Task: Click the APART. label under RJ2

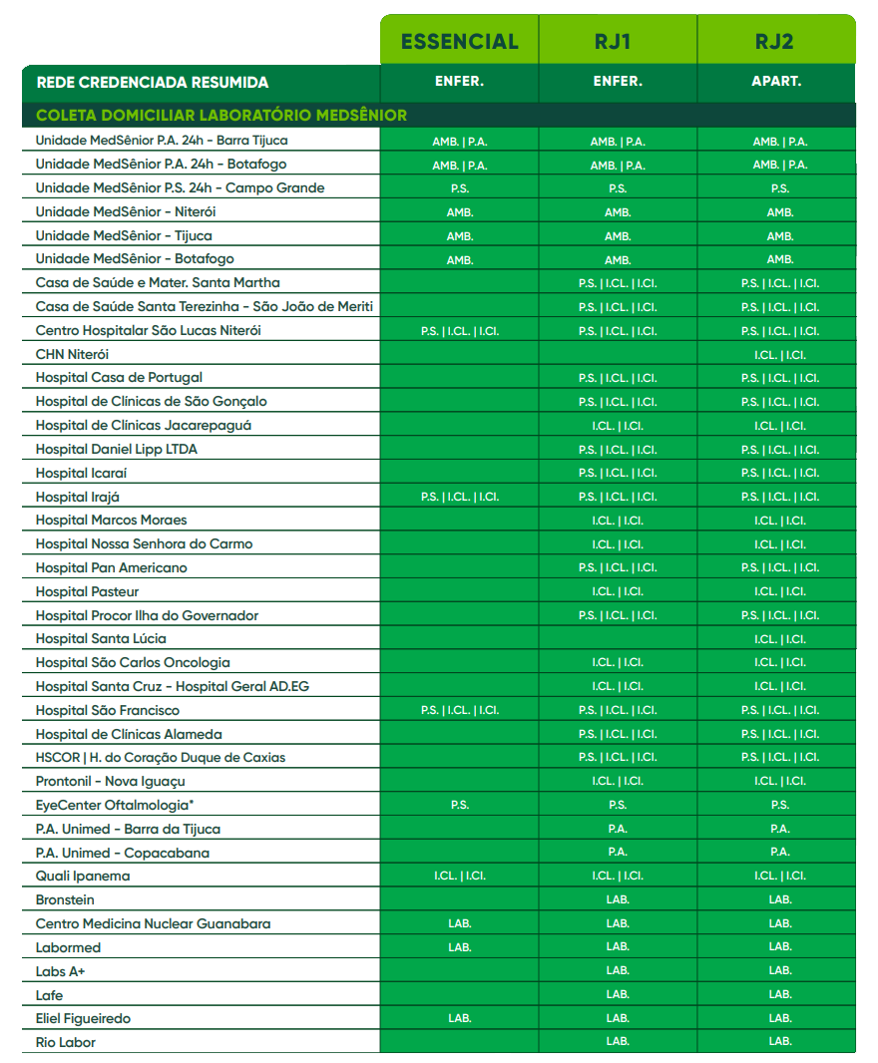Action: (776, 82)
